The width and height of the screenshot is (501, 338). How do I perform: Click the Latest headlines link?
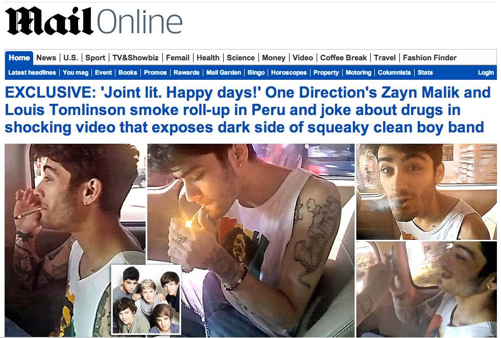point(32,73)
